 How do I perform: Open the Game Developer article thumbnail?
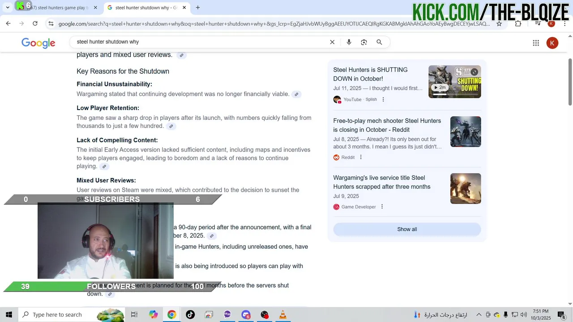pos(466,188)
